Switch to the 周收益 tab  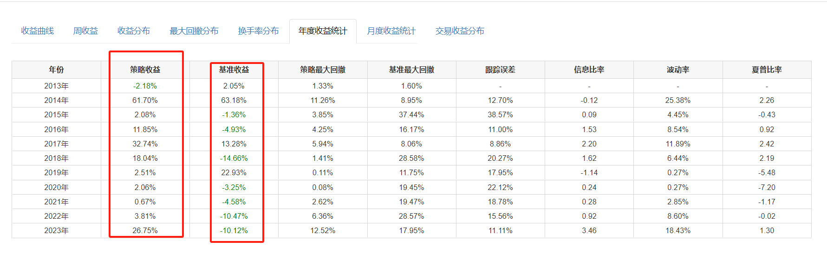[85, 31]
